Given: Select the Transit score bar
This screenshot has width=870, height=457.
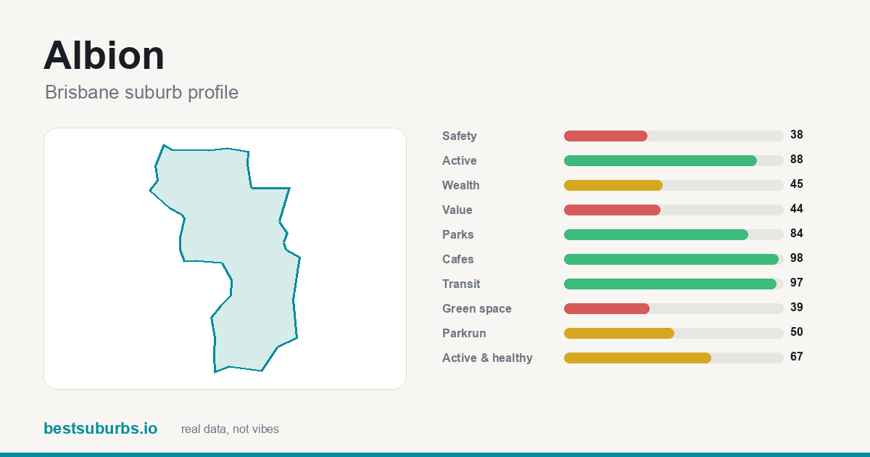Looking at the screenshot, I should [674, 284].
